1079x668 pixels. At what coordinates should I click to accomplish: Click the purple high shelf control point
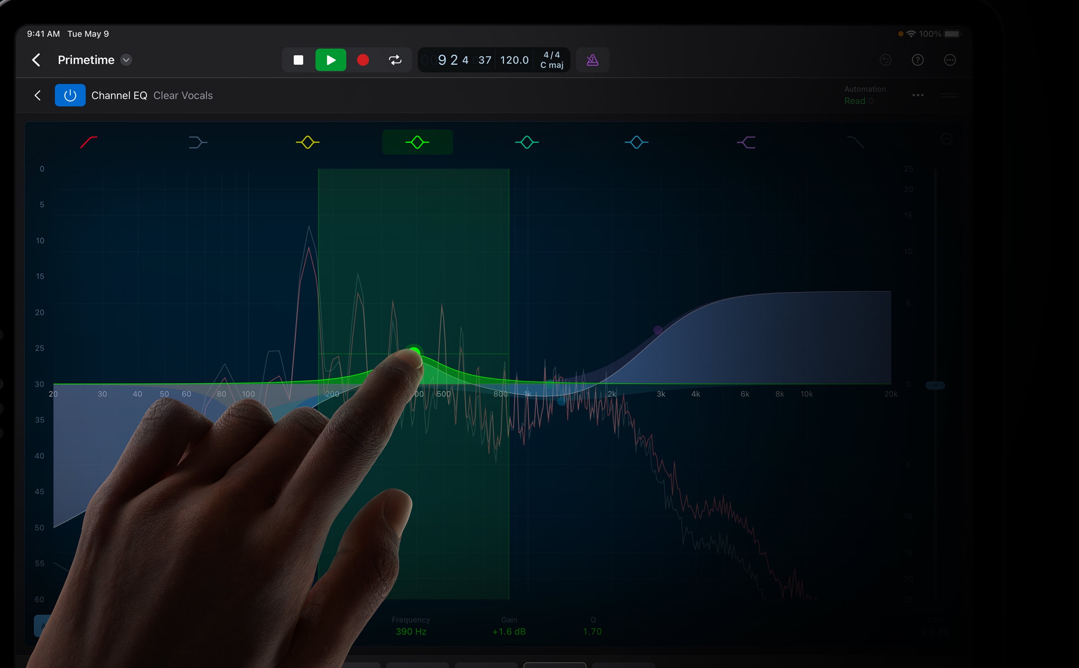(658, 330)
